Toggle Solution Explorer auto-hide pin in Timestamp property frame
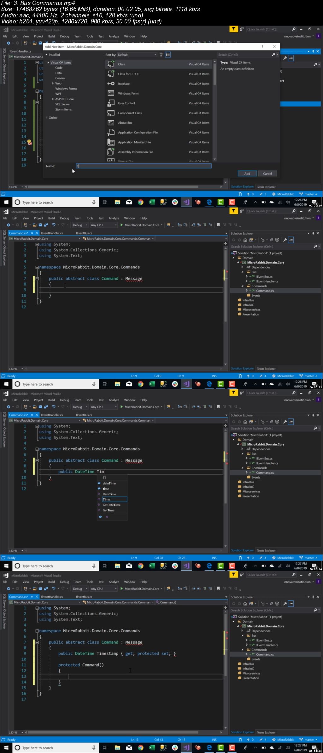Screen dimensions: 323x753 click(x=313, y=597)
